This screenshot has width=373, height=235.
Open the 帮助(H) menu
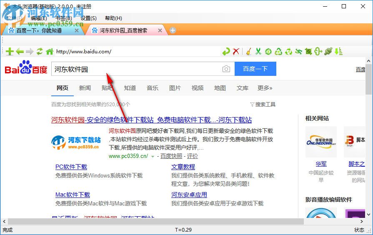113,18
